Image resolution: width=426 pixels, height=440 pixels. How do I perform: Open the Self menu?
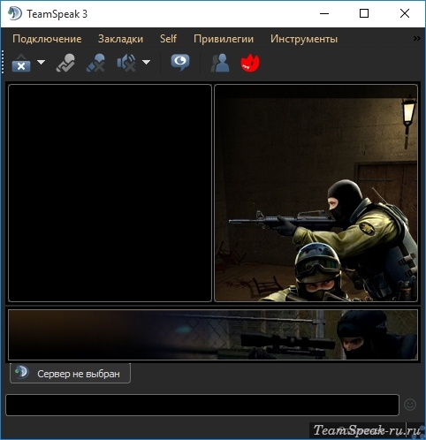[168, 39]
